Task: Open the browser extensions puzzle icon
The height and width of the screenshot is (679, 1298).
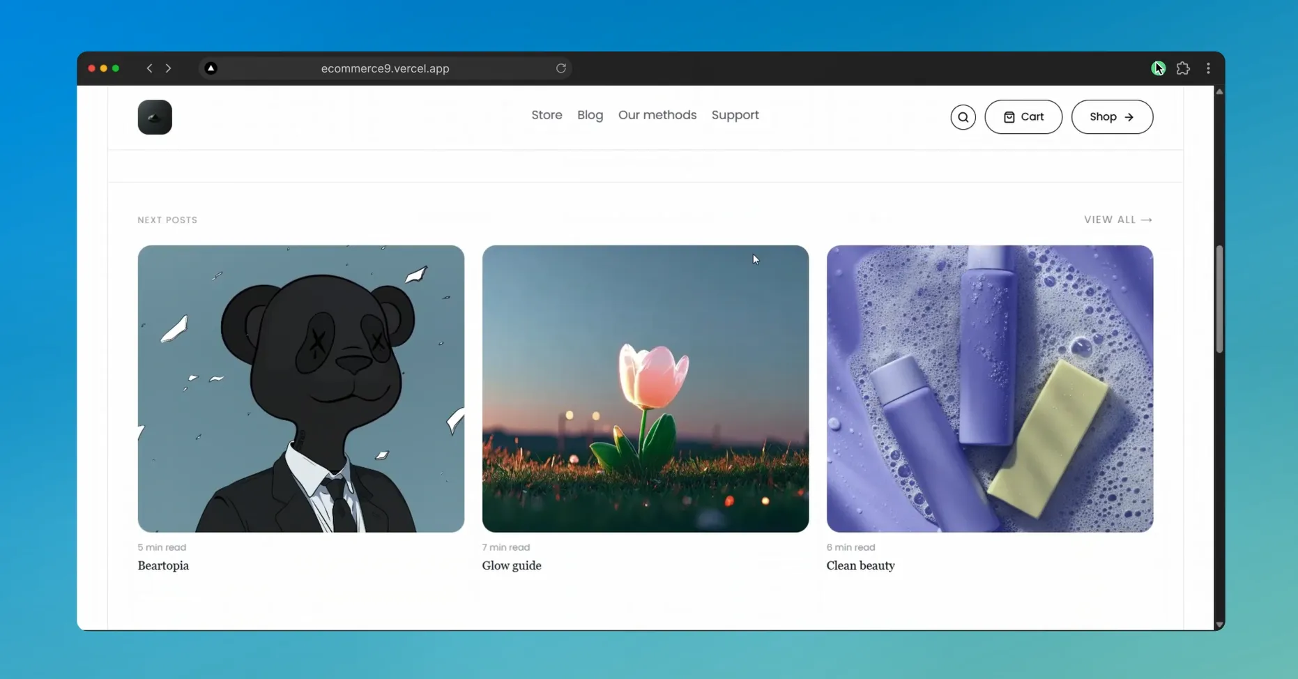Action: (1183, 68)
